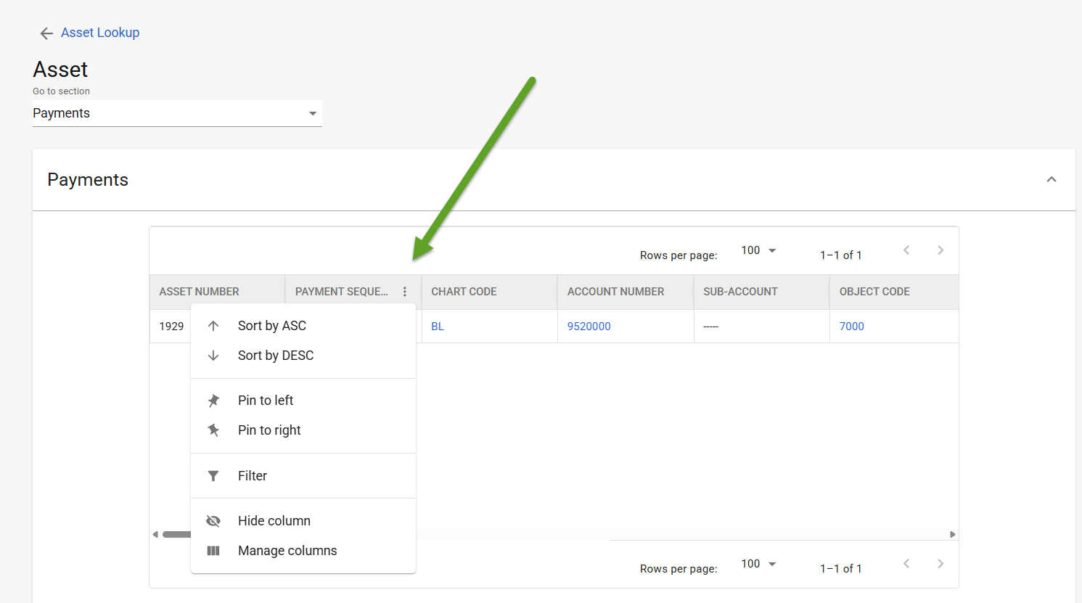Open the object code 7000 link
1082x603 pixels.
coord(851,327)
